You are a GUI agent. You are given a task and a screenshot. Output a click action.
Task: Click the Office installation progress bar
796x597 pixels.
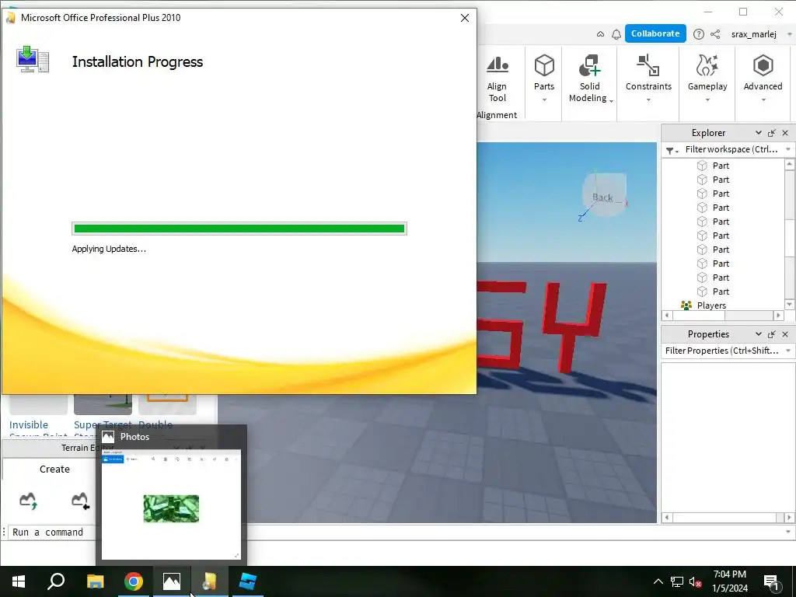pyautogui.click(x=239, y=229)
